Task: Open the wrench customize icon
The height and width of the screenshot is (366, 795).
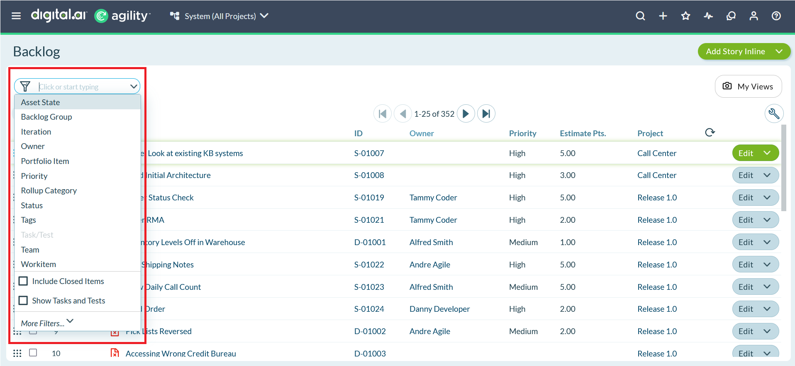Action: tap(774, 113)
